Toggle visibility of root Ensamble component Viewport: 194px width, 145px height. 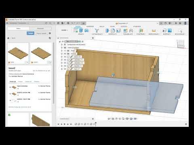[63, 41]
